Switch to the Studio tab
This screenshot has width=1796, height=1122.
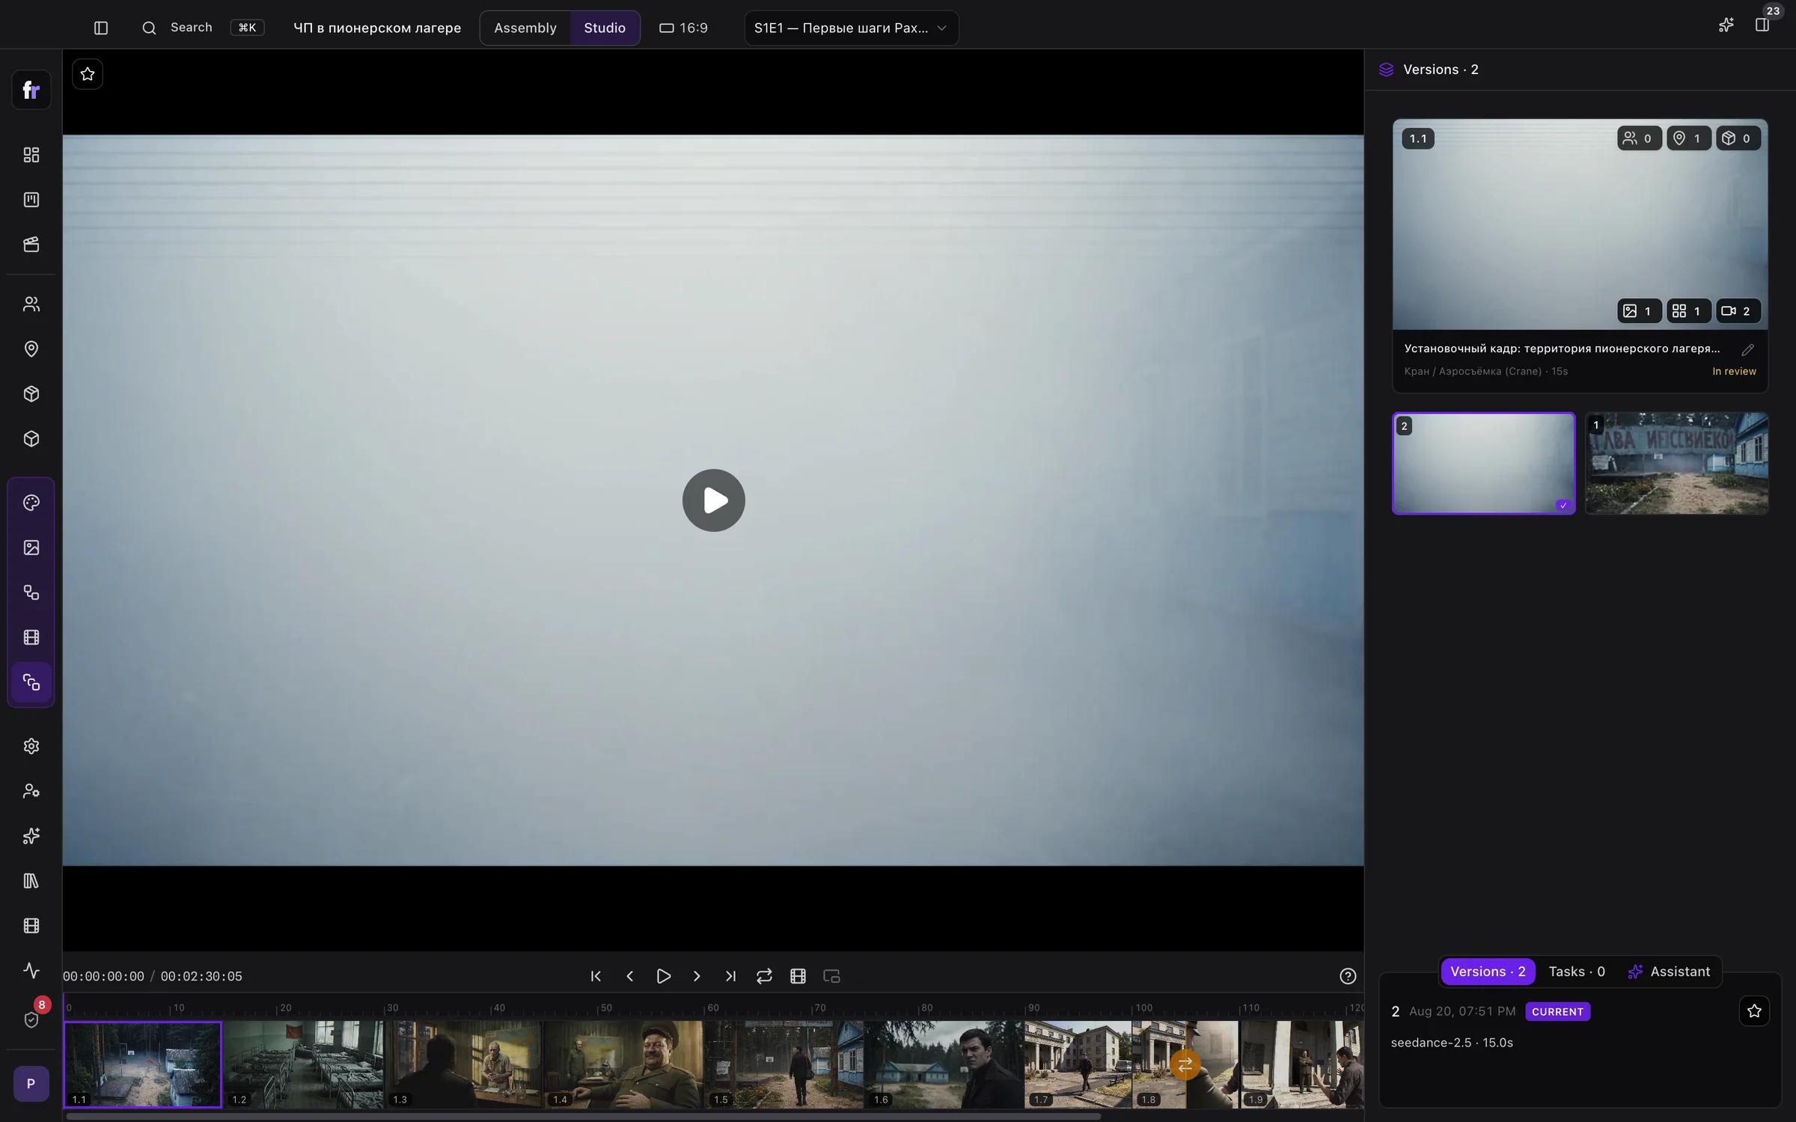pos(605,28)
